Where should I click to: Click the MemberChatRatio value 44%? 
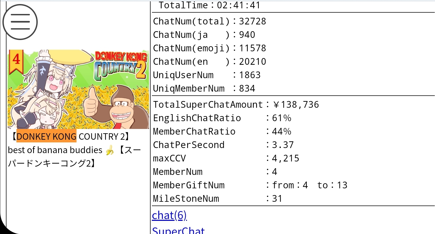point(281,131)
